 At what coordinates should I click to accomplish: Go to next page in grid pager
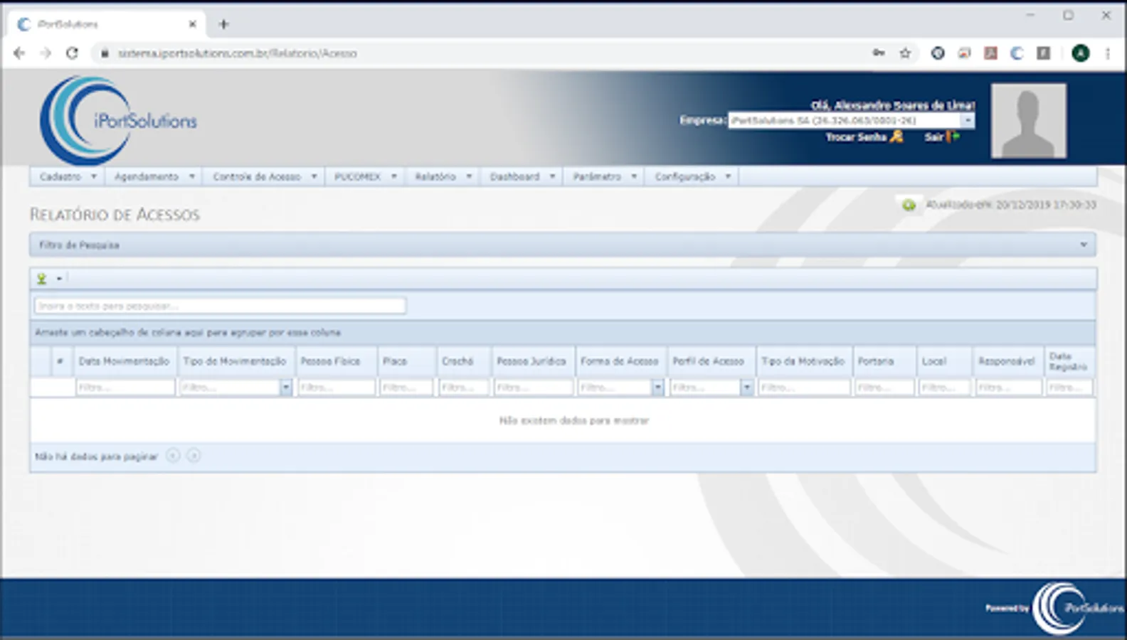pos(194,456)
